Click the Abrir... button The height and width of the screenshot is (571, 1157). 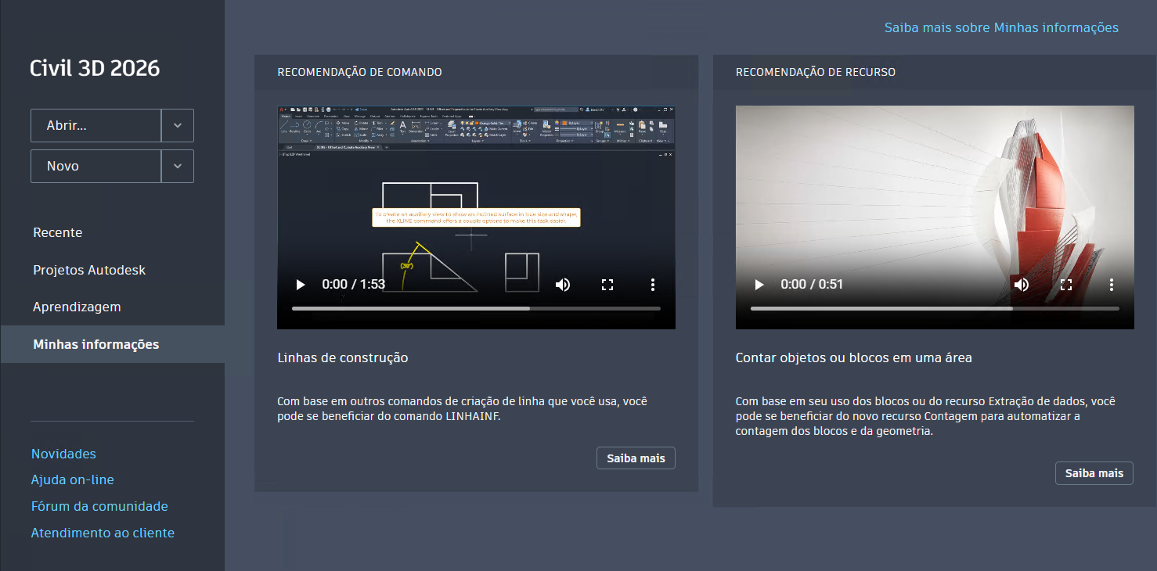96,125
